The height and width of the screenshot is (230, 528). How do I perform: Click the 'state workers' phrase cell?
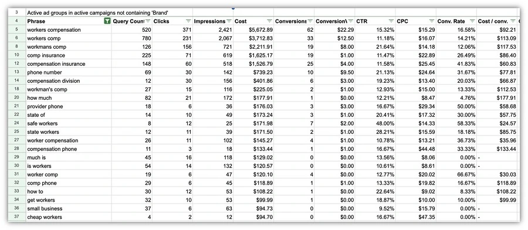pyautogui.click(x=69, y=132)
